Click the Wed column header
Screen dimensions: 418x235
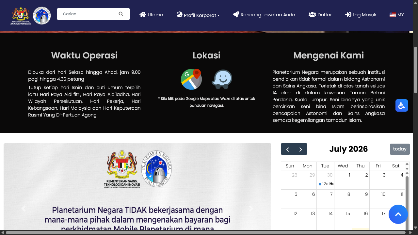343,166
